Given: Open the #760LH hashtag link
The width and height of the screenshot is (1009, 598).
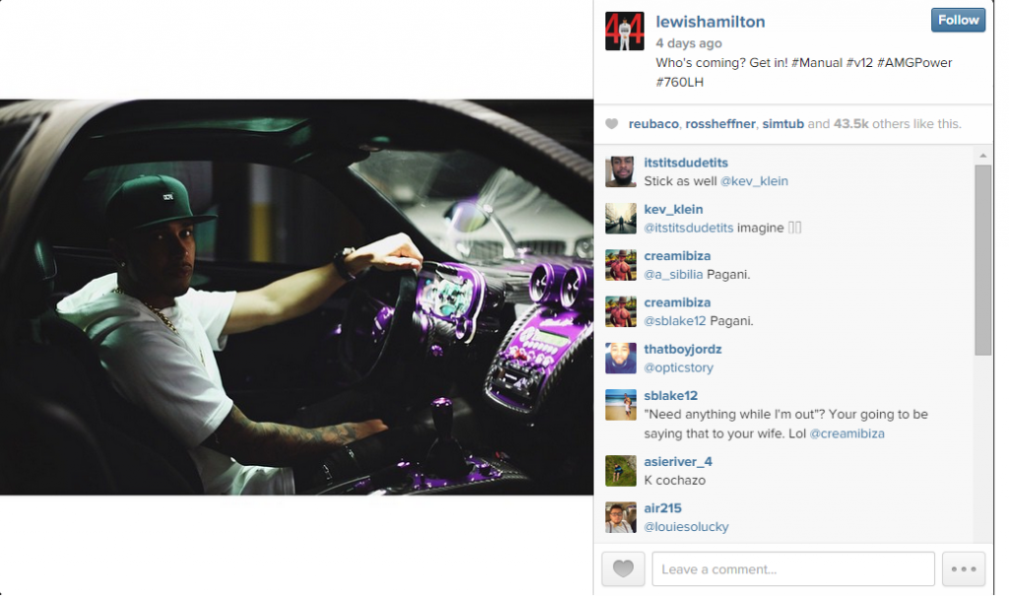Looking at the screenshot, I should coord(679,82).
